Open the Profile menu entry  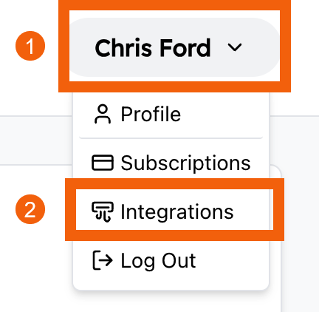coord(171,114)
